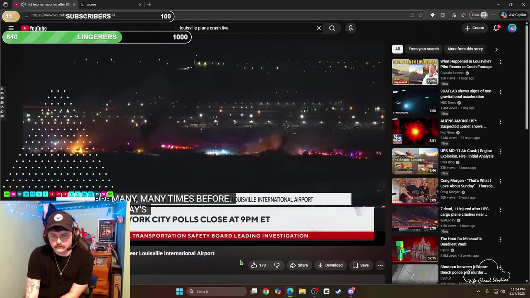The height and width of the screenshot is (298, 530).
Task: Open options for UPS MD-11 Air Crash video
Action: coord(501,151)
